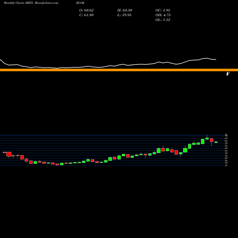Click the first large red candlestick at the chart's left
Image resolution: width=238 pixels, height=238 pixels.
[x=9, y=154]
